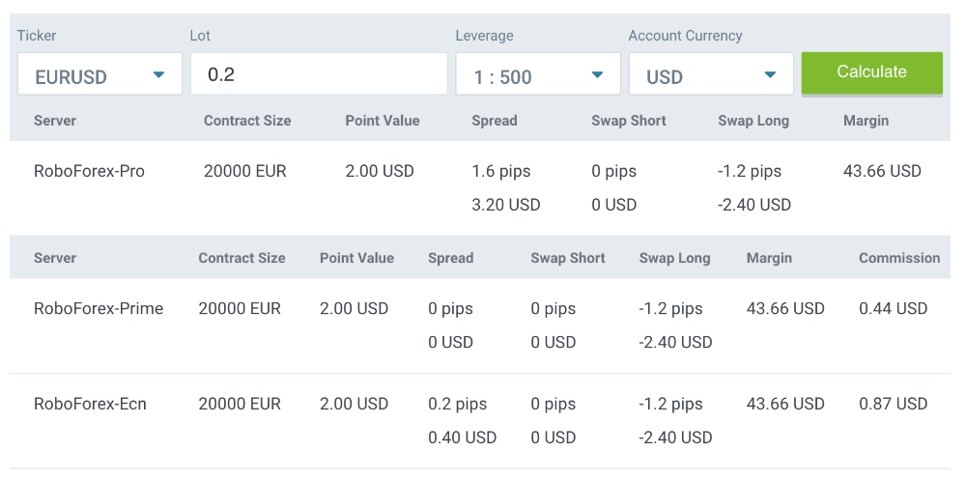The image size is (966, 480).
Task: Click the RoboForex-Ecn server name
Action: 90,405
